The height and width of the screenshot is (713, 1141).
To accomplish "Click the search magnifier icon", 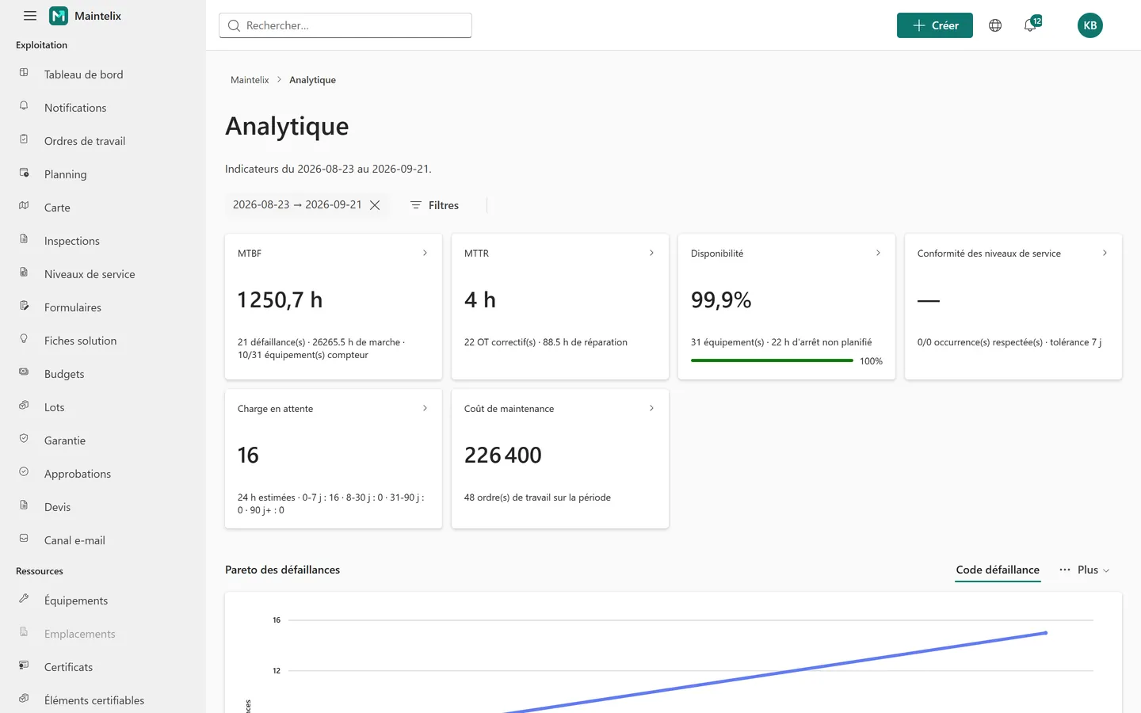I will (x=234, y=25).
